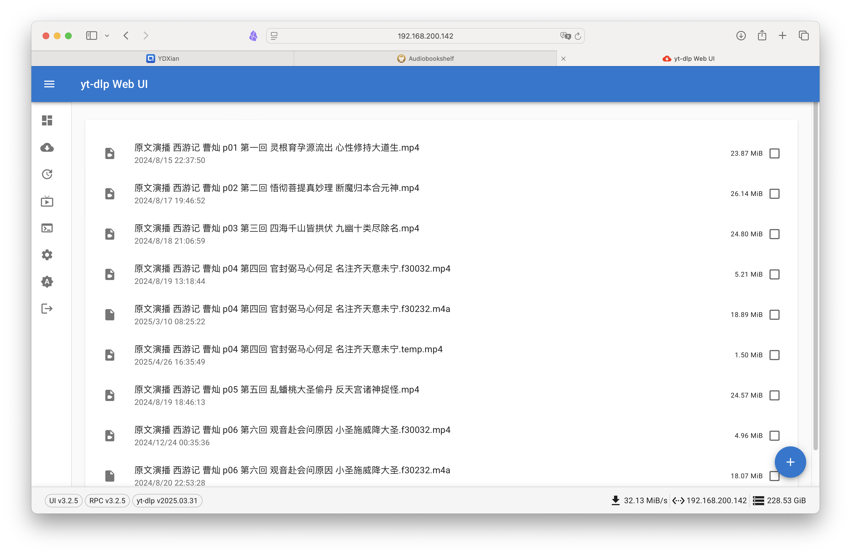Click the purple browser extension icon

pos(253,36)
